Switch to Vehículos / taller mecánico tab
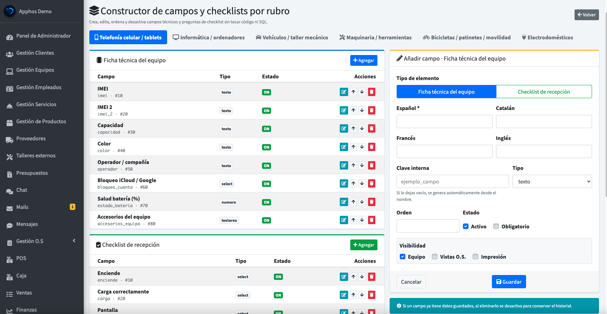This screenshot has height=314, width=607. point(292,37)
